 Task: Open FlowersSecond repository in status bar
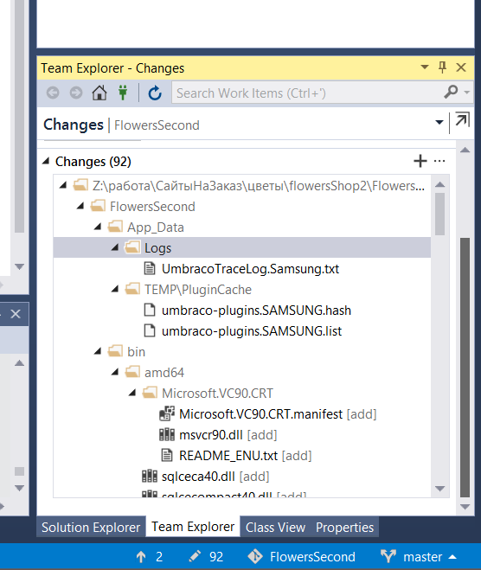coord(301,556)
